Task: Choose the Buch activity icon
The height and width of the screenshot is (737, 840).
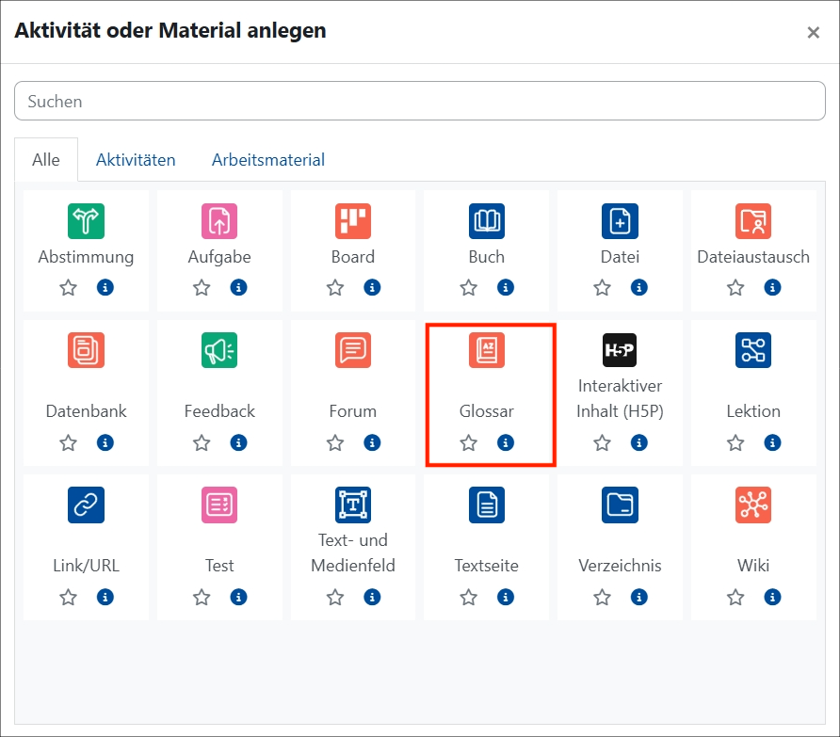Action: [486, 221]
